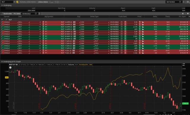
Task: Click the expiration badge on the 4.50 row
Action: (74, 51)
